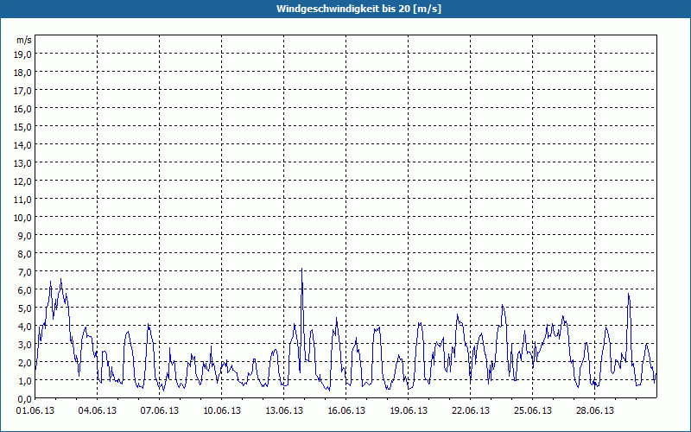This screenshot has height=432, width=691.
Task: Click the 6,0 y-axis value
Action: click(25, 290)
